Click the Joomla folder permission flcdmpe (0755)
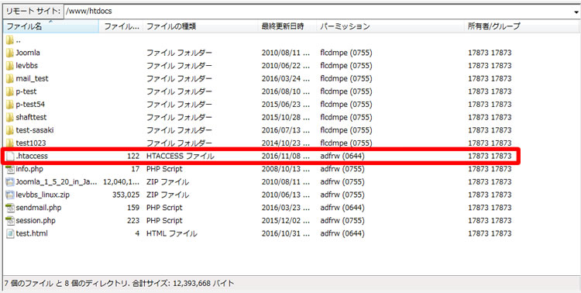This screenshot has height=293, width=581. click(346, 53)
